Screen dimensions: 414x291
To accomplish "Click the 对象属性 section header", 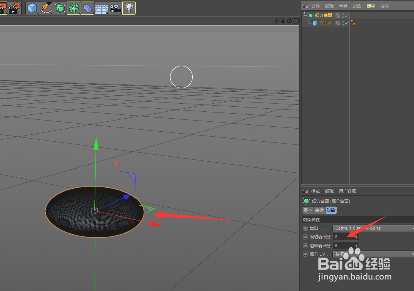I will (358, 220).
